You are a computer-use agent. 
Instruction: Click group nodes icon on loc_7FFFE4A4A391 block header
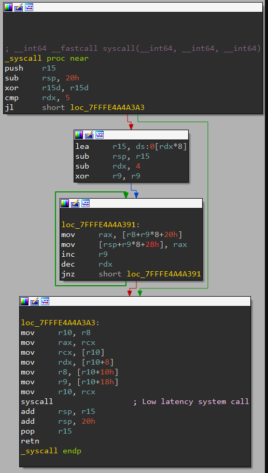click(x=86, y=203)
